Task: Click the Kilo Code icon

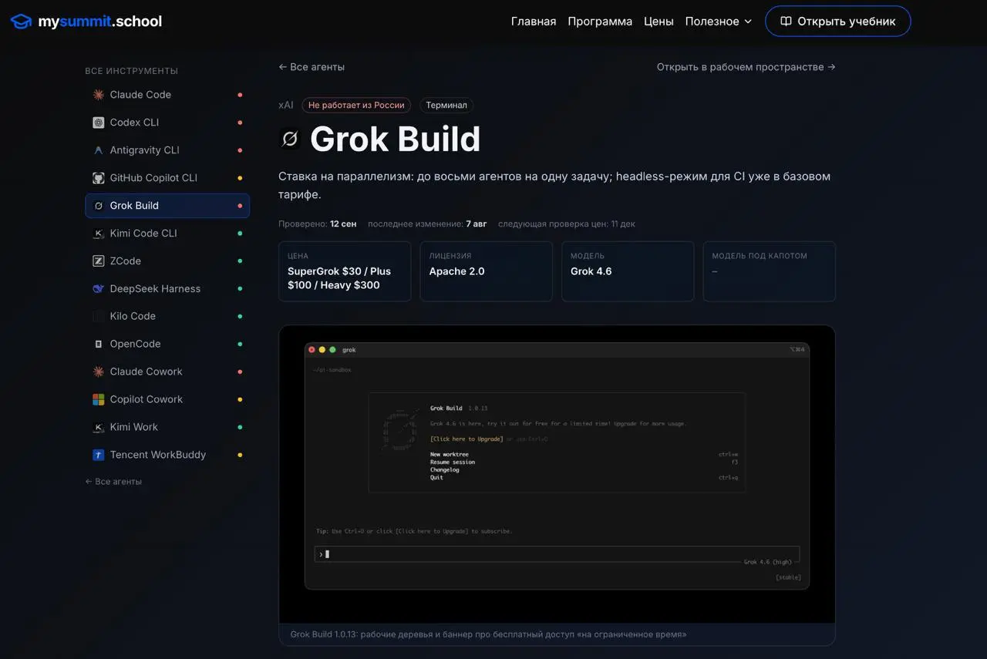Action: click(99, 316)
